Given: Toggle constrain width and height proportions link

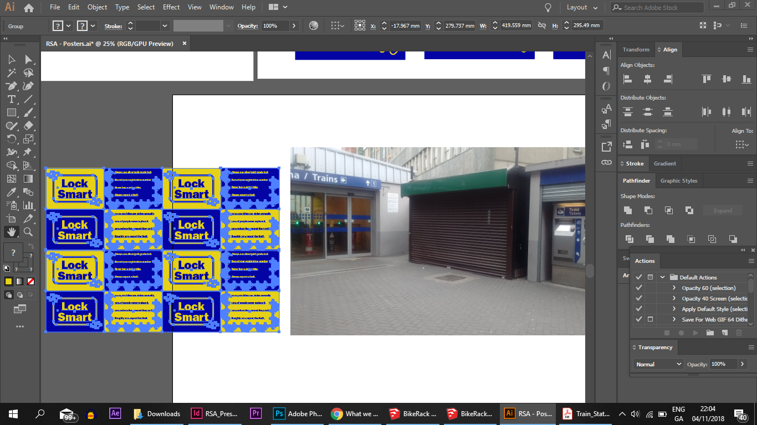Looking at the screenshot, I should point(542,25).
